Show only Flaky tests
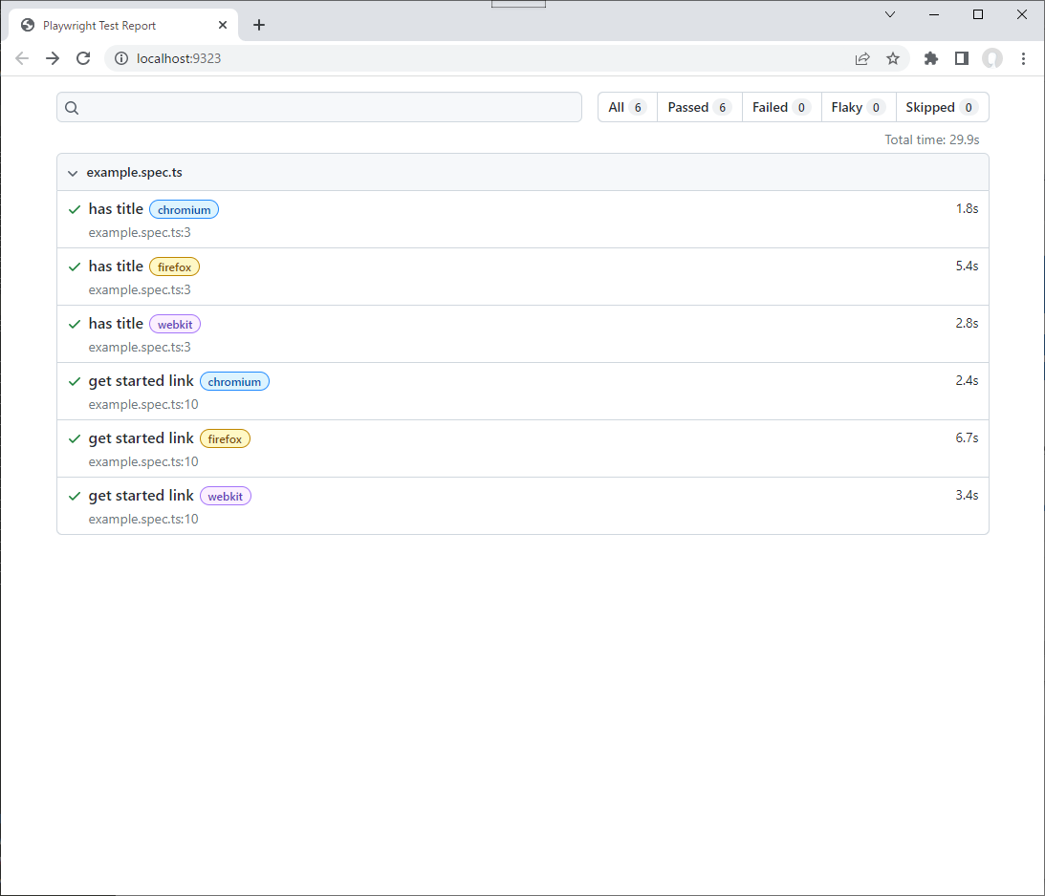Screen dimensions: 1045x896 [x=858, y=107]
